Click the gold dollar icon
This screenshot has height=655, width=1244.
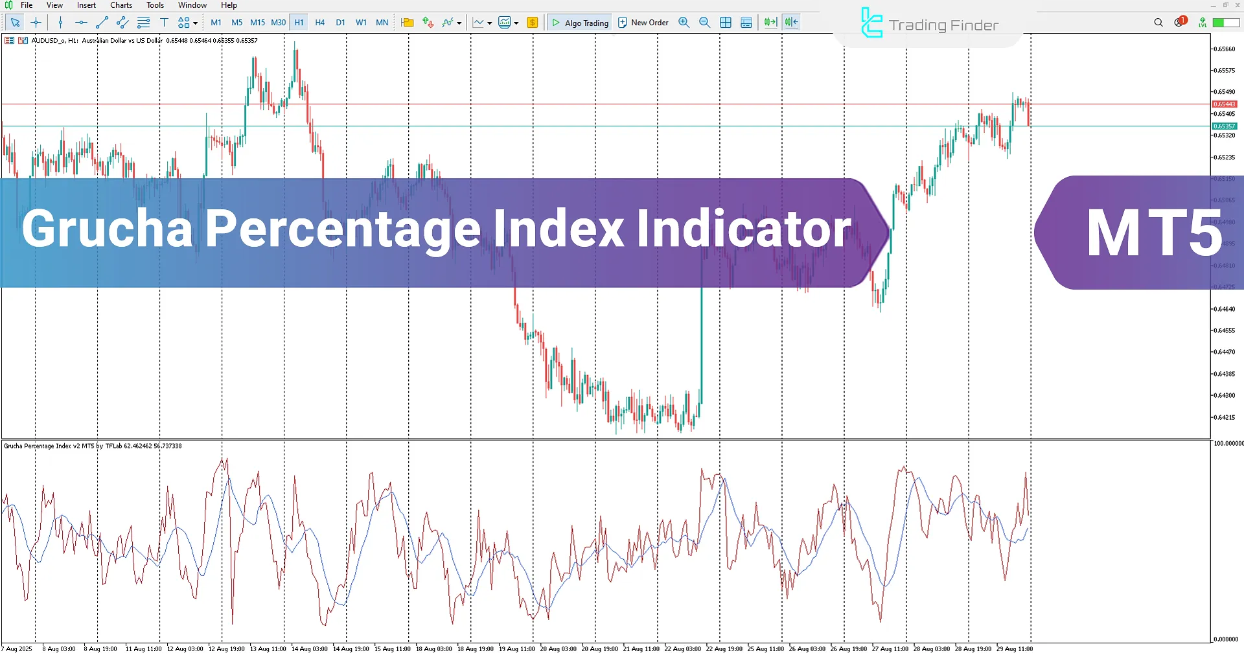533,23
